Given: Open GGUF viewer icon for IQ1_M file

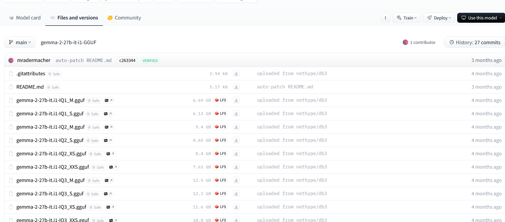Looking at the screenshot, I should pyautogui.click(x=108, y=100).
